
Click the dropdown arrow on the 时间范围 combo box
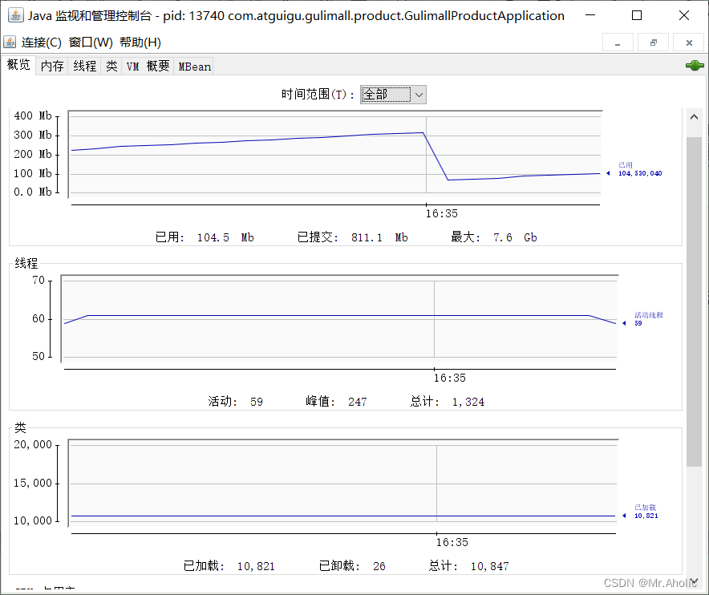[x=418, y=94]
